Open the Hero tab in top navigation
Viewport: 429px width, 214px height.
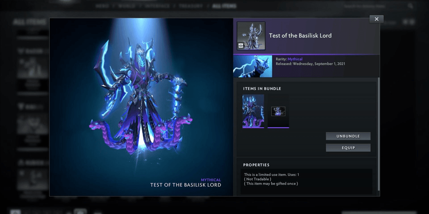pyautogui.click(x=102, y=6)
